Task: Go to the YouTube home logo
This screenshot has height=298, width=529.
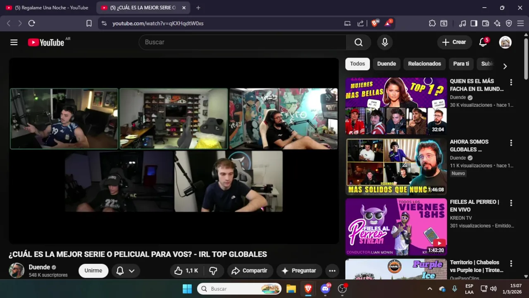Action: pyautogui.click(x=46, y=42)
